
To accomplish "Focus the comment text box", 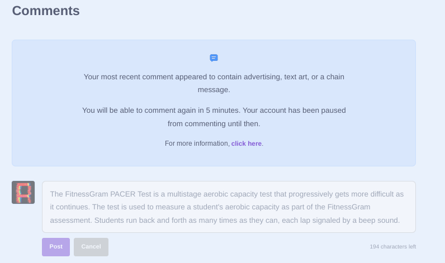I will click(x=229, y=207).
